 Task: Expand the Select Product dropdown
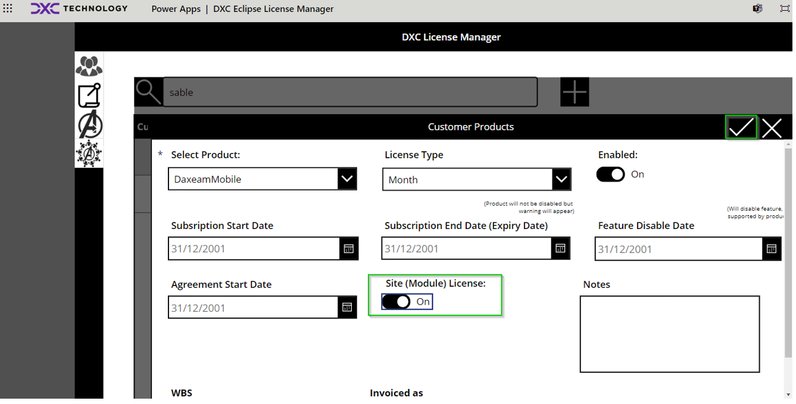click(347, 179)
